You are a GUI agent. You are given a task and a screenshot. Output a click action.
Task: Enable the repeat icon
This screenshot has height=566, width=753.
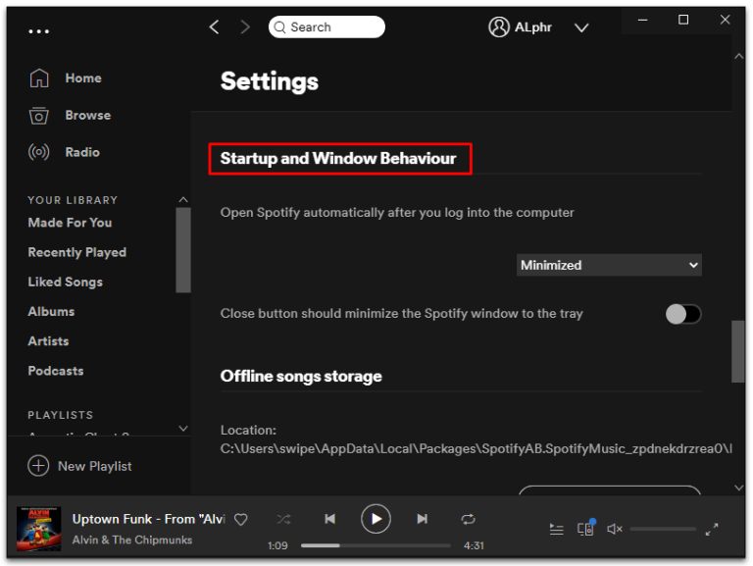coord(468,519)
